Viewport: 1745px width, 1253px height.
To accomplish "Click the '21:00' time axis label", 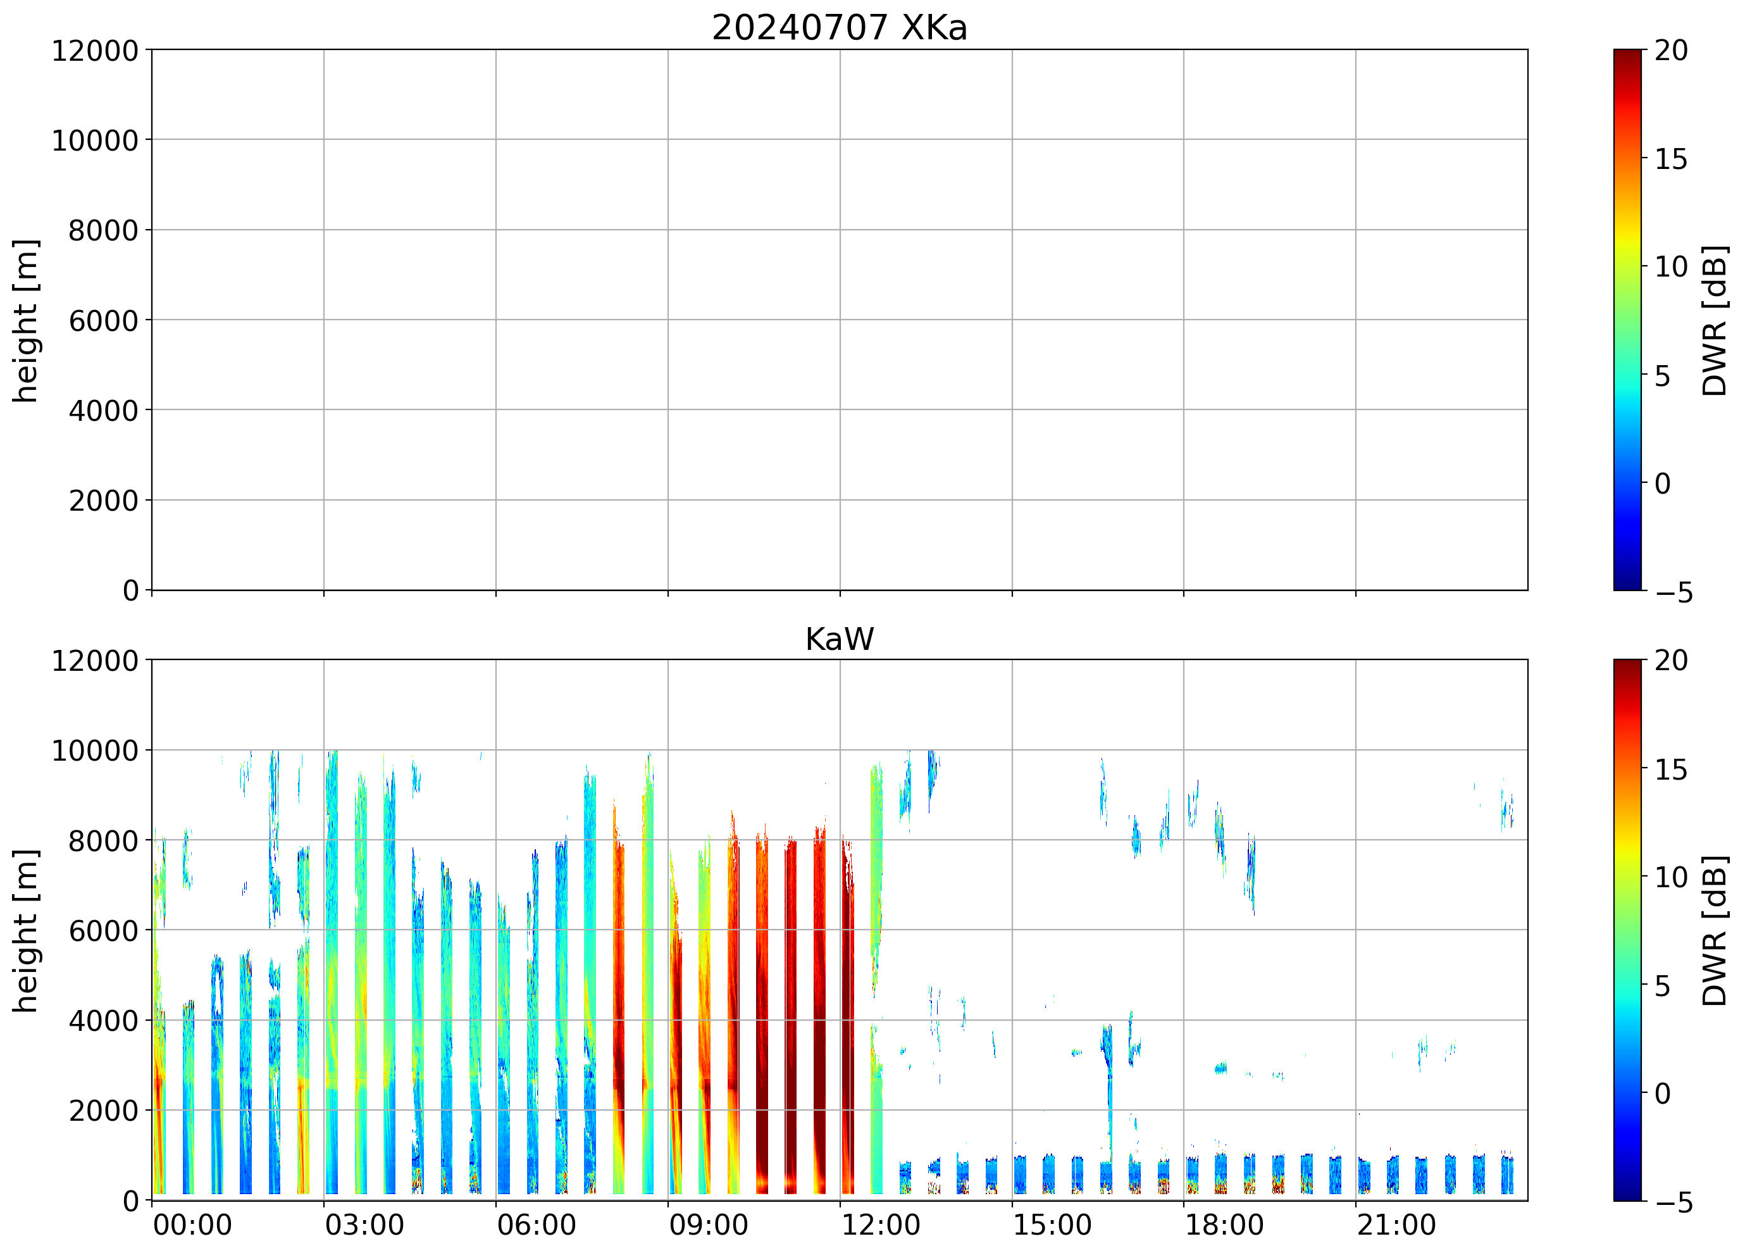I will point(1396,1225).
